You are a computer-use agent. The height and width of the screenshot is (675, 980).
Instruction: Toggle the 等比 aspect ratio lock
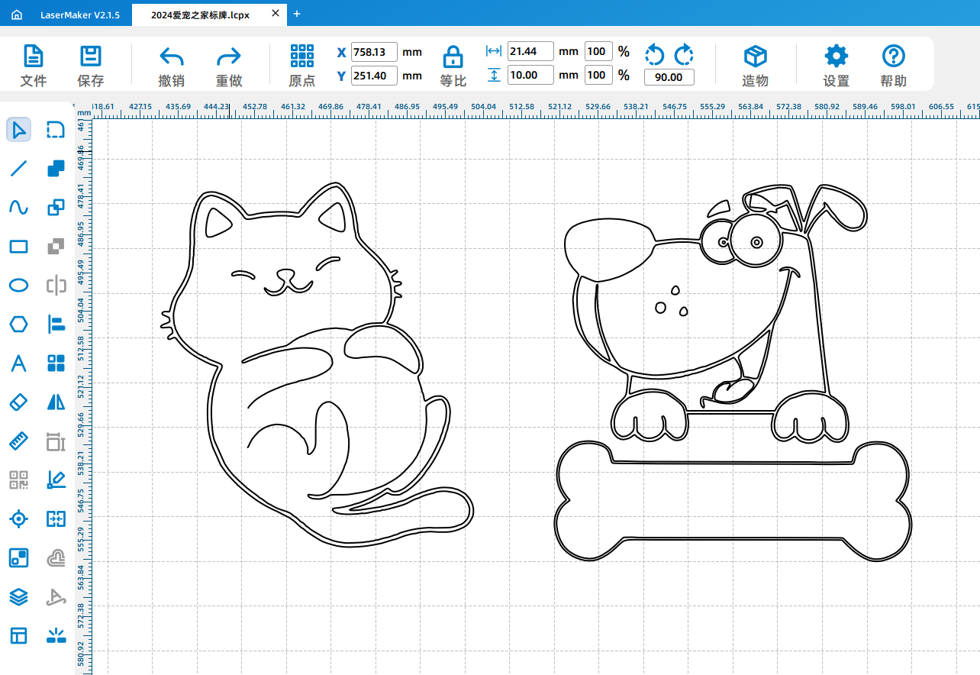pyautogui.click(x=453, y=66)
